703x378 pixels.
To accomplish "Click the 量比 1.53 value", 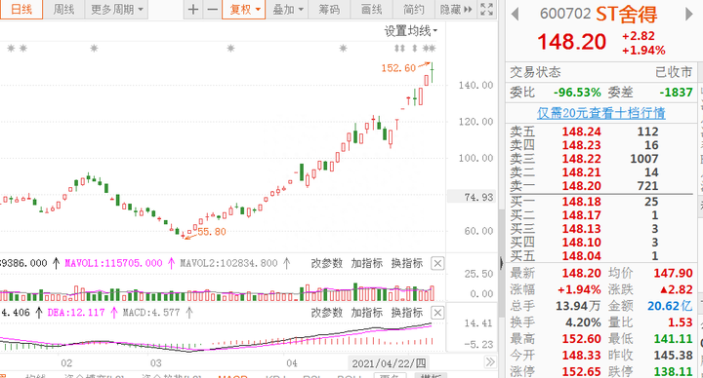I will click(x=681, y=322).
